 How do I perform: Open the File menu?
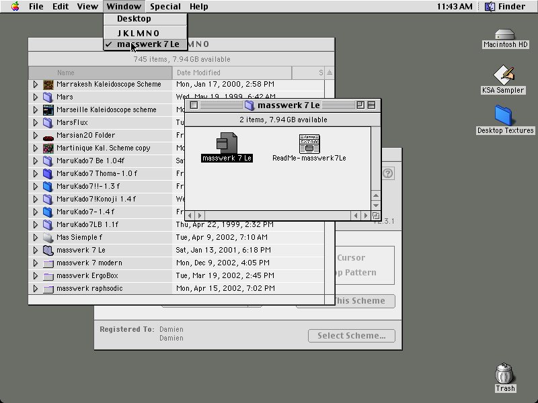click(x=36, y=7)
